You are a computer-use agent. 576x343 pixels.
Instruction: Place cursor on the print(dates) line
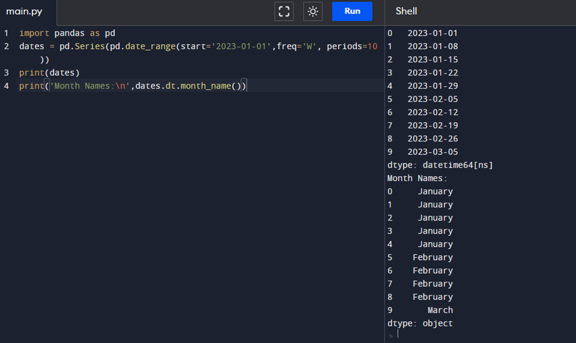pyautogui.click(x=49, y=72)
